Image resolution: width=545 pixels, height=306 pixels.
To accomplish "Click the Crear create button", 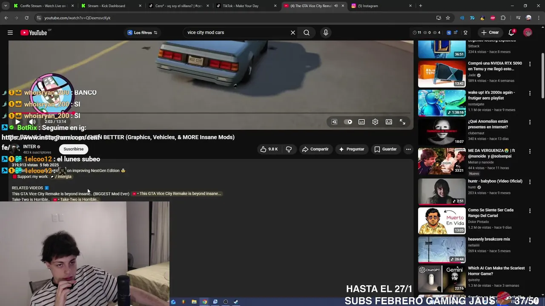I will point(490,33).
